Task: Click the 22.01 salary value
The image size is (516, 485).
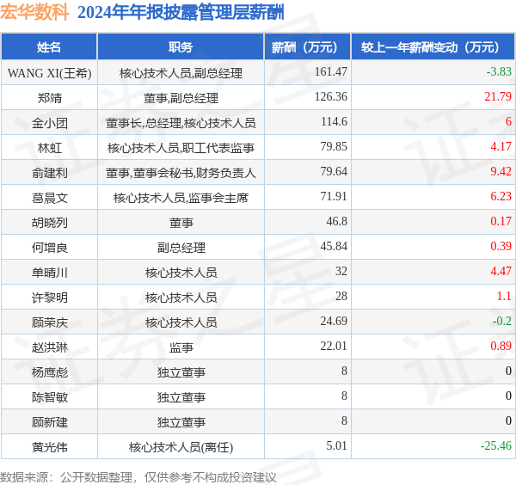Action: coord(334,347)
